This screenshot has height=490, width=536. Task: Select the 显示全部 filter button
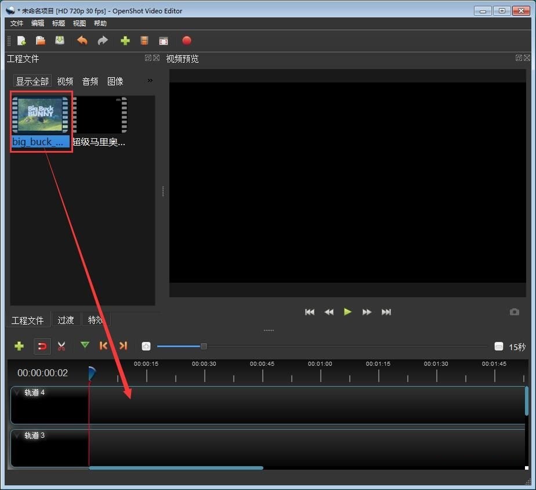point(32,81)
